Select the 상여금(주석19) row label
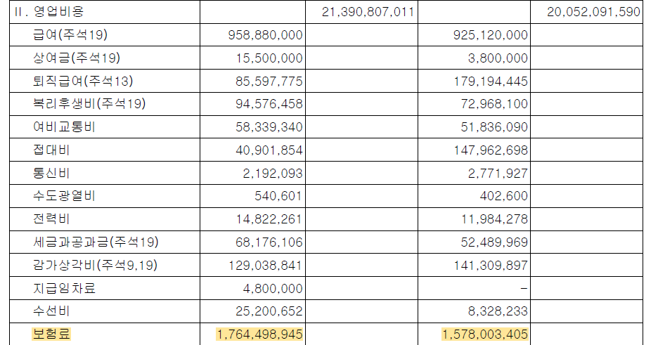Image resolution: width=658 pixels, height=345 pixels. 77,58
